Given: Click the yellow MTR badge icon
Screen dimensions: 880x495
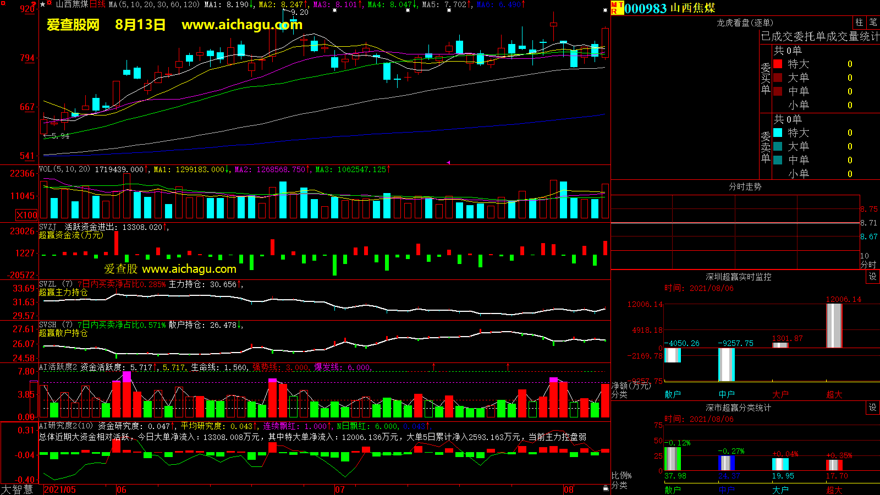Looking at the screenshot, I should (617, 8).
